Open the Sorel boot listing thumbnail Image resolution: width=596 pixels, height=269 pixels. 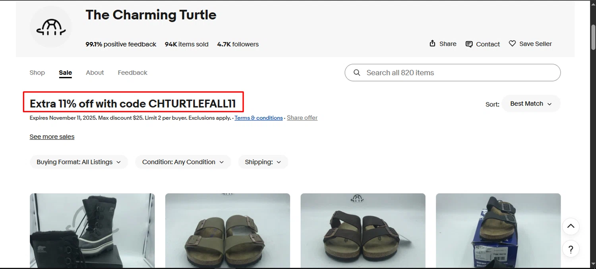coord(92,230)
